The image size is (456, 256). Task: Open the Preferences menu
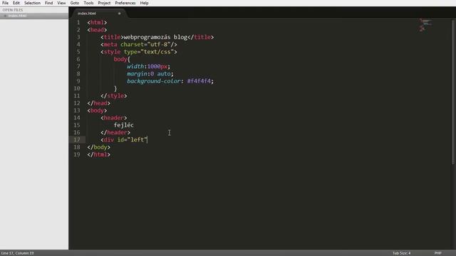click(125, 3)
